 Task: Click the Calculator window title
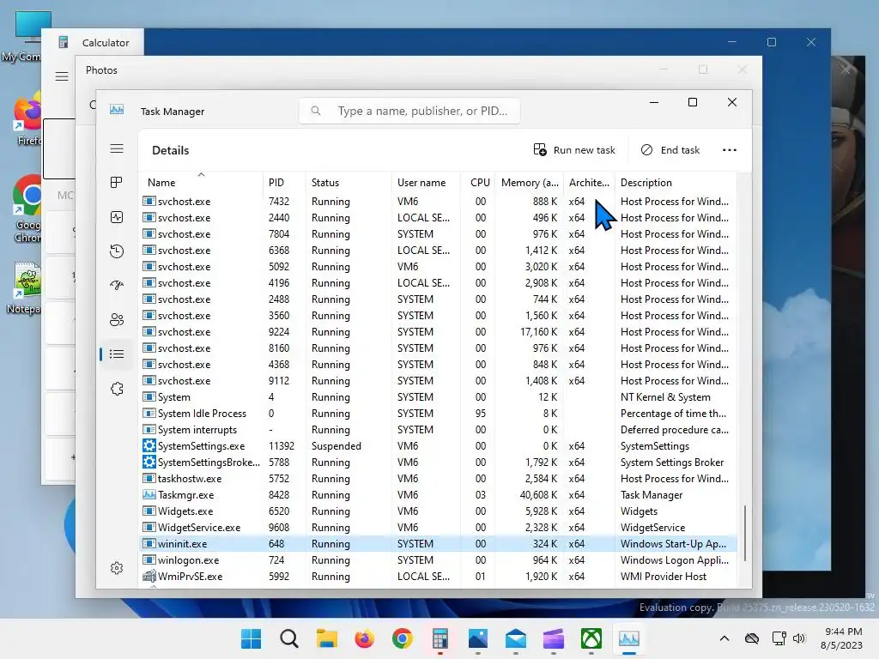pos(106,43)
